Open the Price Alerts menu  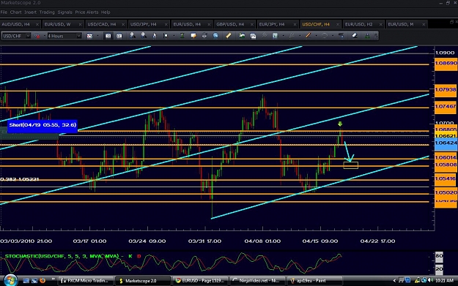pyautogui.click(x=86, y=12)
